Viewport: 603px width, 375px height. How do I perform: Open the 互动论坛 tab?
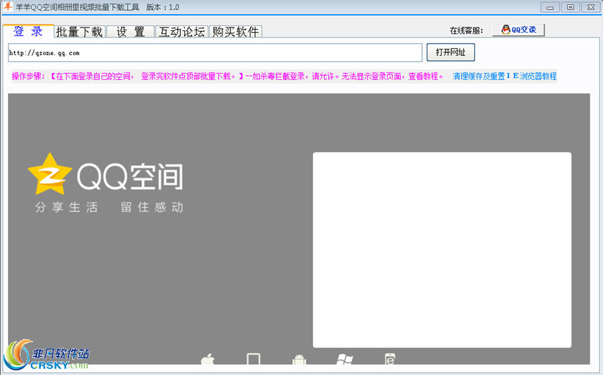[x=182, y=32]
